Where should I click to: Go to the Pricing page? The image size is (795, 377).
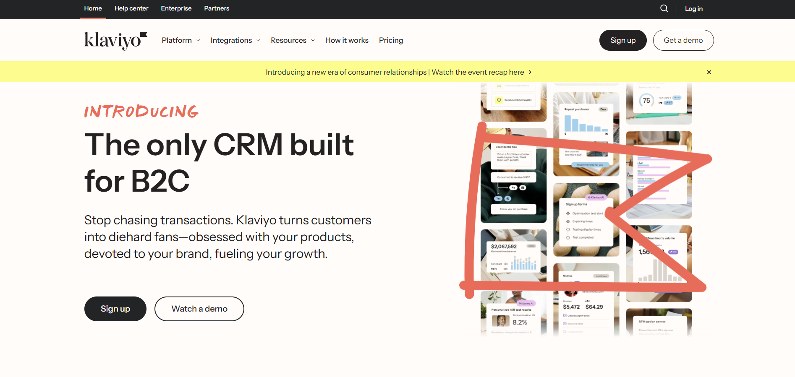(391, 40)
